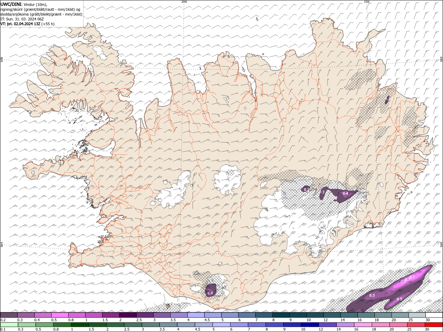The image size is (443, 332).
Task: Click the dark mauve 0.2 swatch in top legend row
Action: click(9, 315)
